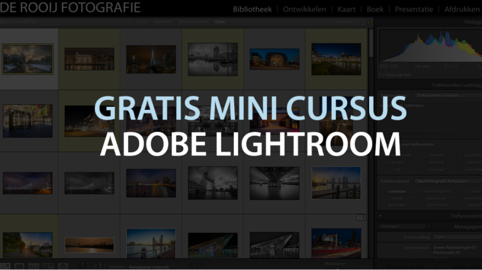This screenshot has width=482, height=270.
Task: Click the 'city' keyword suggestion
Action: click(x=397, y=169)
